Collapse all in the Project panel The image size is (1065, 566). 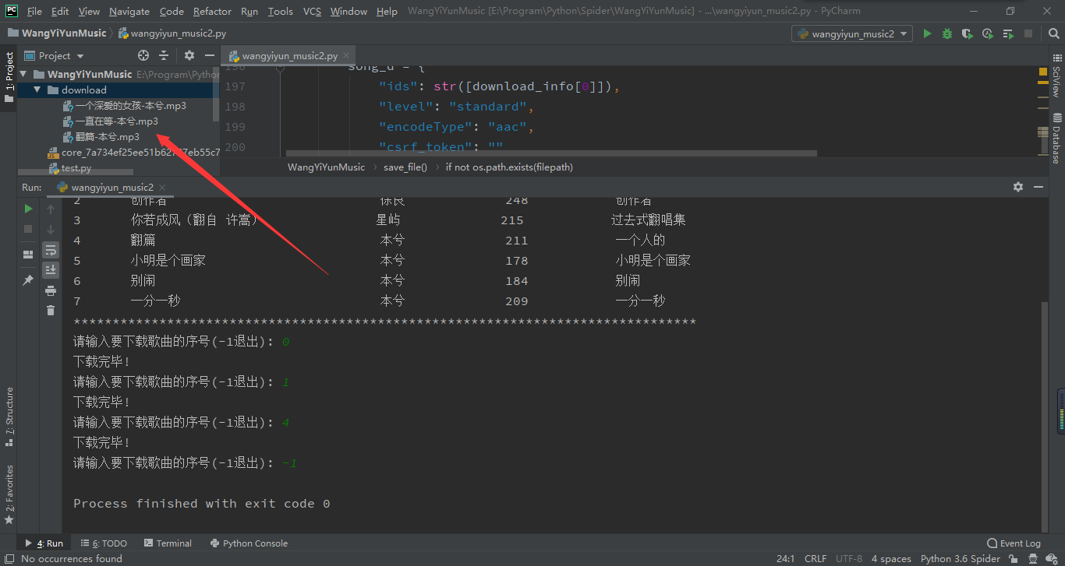pos(164,55)
